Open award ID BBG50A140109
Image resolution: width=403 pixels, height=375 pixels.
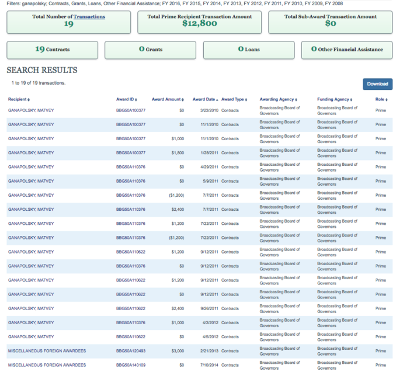[x=131, y=365]
